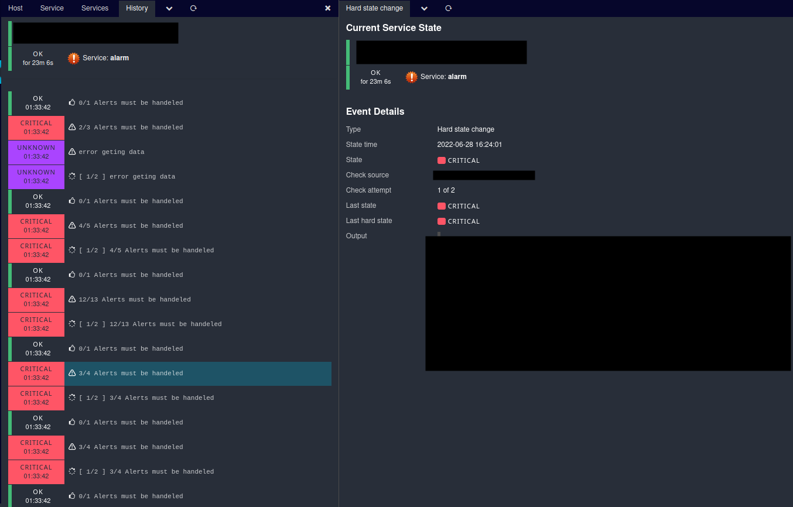Open the Host tab

15,8
